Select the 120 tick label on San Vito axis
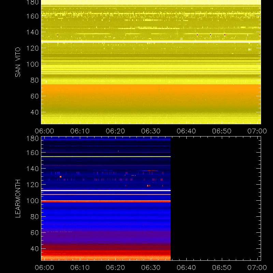Screen dimensions: 273x273 point(32,48)
